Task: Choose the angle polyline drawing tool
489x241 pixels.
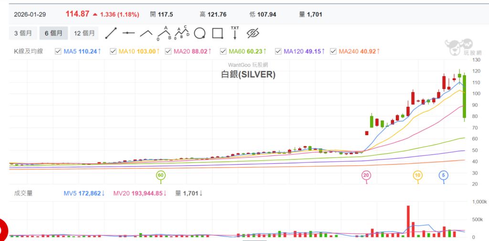Action: (x=146, y=33)
